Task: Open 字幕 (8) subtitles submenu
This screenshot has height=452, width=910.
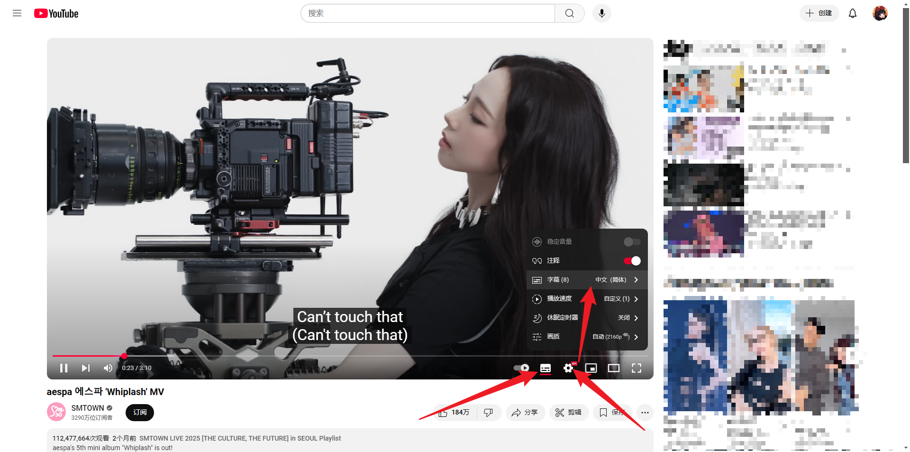Action: [587, 280]
